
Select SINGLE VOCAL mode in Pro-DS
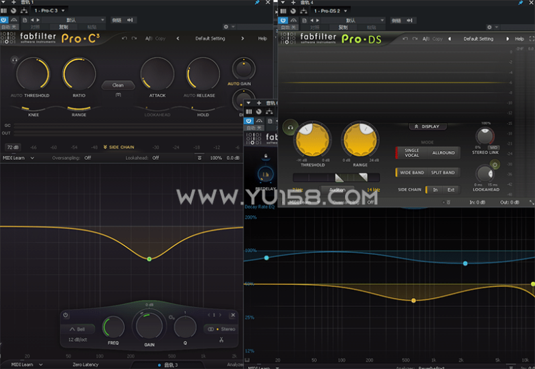(412, 152)
